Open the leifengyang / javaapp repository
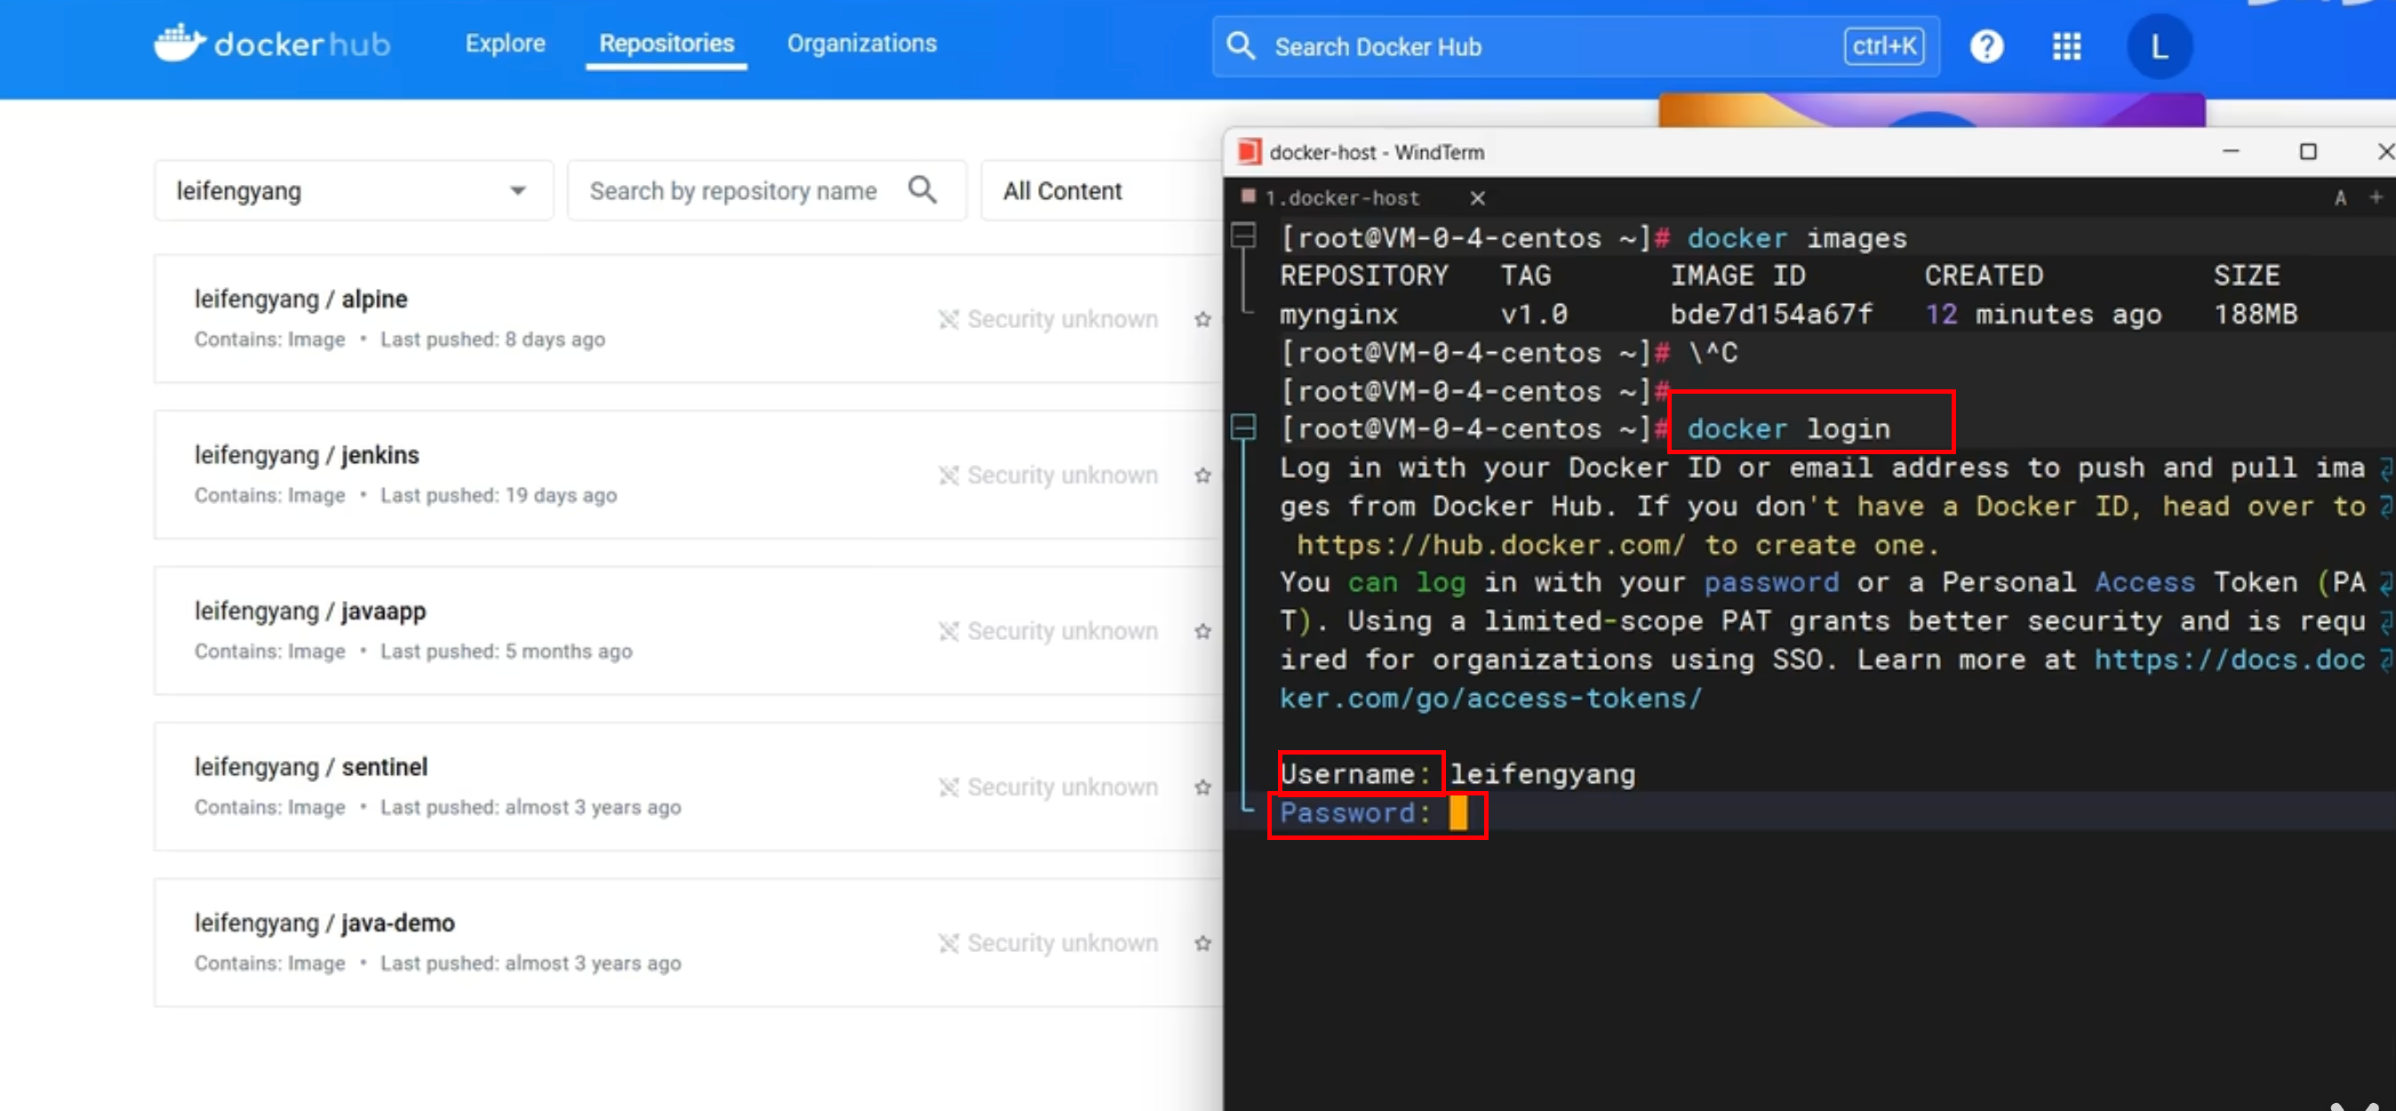The height and width of the screenshot is (1111, 2396). click(310, 611)
